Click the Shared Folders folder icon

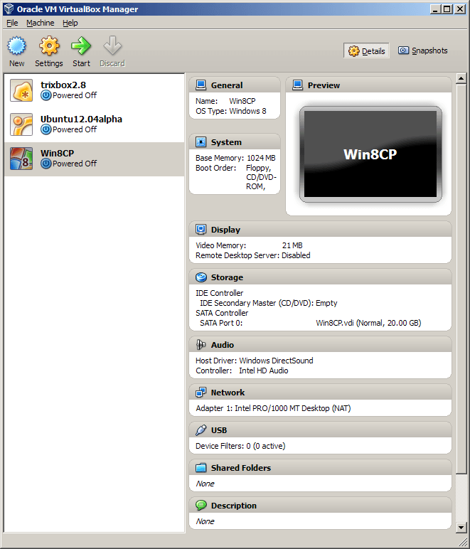tap(201, 468)
